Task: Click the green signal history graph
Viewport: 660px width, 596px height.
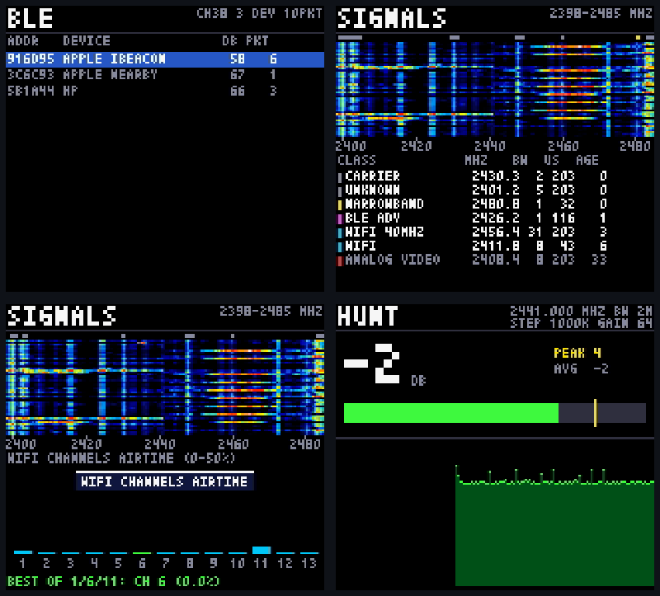Action: click(x=554, y=525)
